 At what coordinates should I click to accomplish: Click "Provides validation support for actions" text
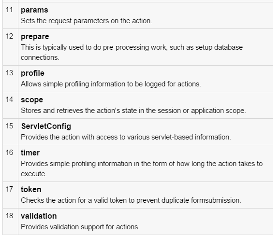(79, 227)
